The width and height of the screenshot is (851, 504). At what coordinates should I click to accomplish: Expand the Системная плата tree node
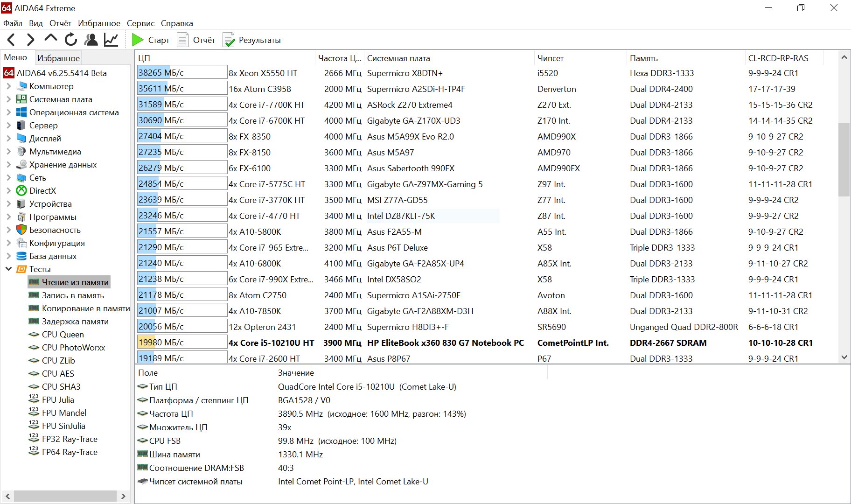[x=8, y=99]
